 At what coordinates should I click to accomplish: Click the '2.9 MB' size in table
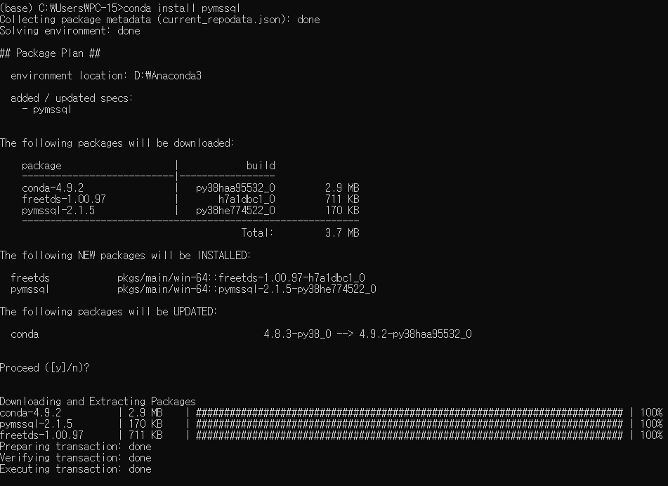[342, 188]
